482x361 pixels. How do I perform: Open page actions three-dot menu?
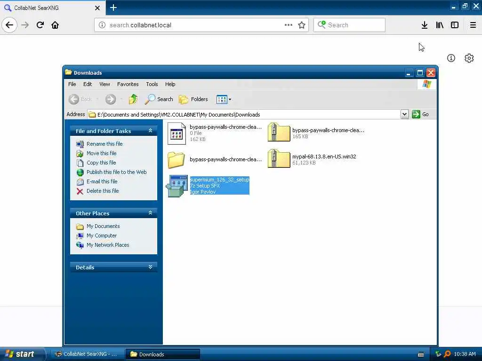pos(289,25)
